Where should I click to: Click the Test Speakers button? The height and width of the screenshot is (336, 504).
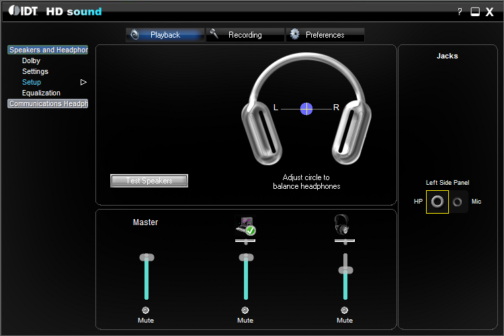pyautogui.click(x=149, y=181)
